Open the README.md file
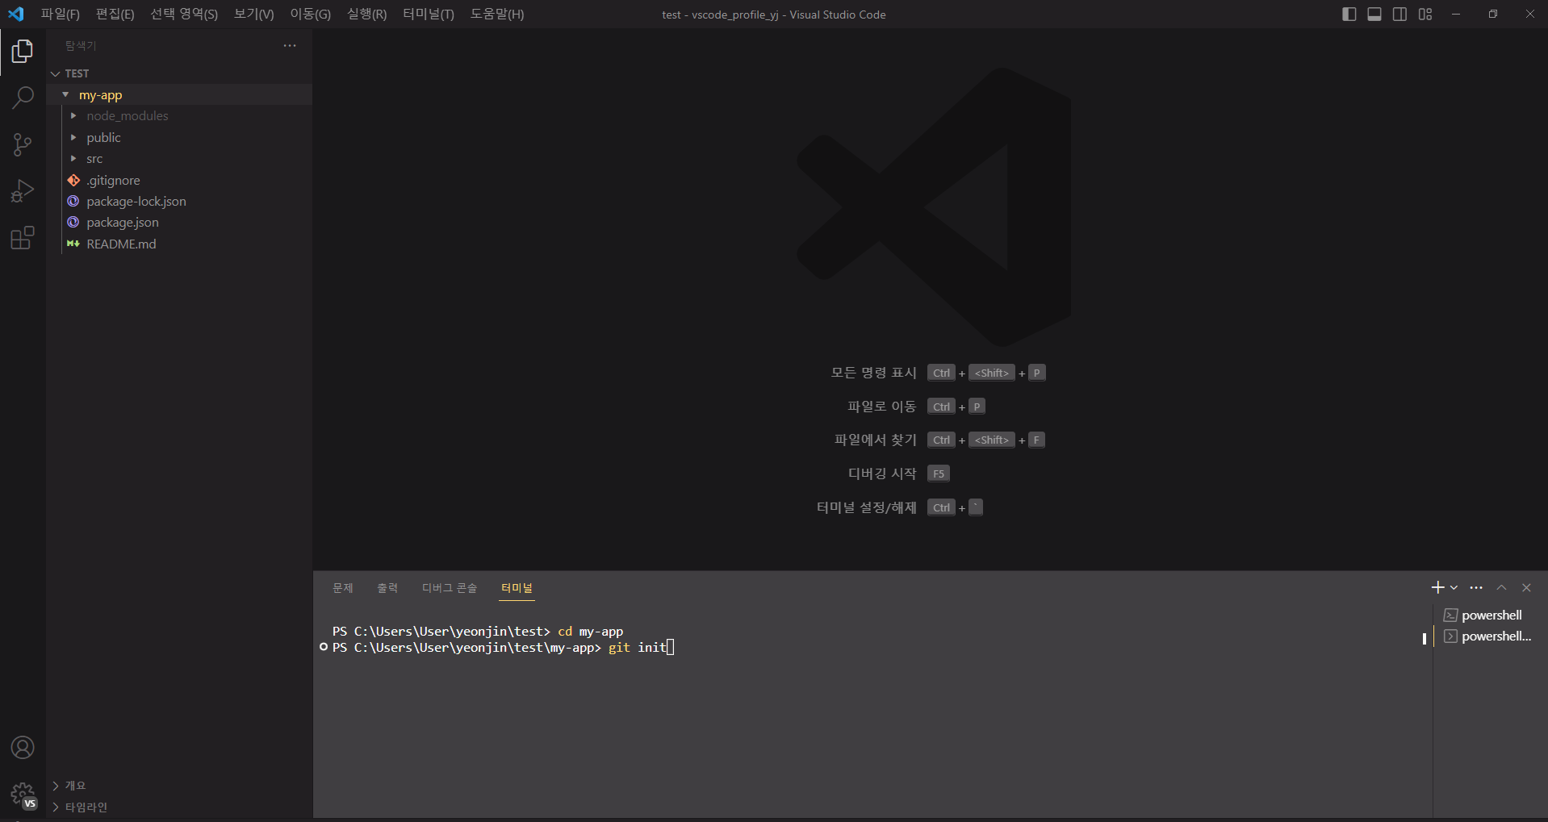 pos(179,244)
